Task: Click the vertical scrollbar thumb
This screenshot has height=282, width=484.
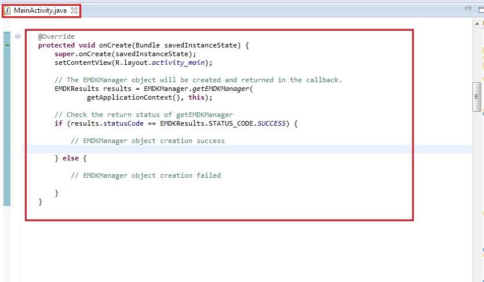Action: tap(476, 96)
